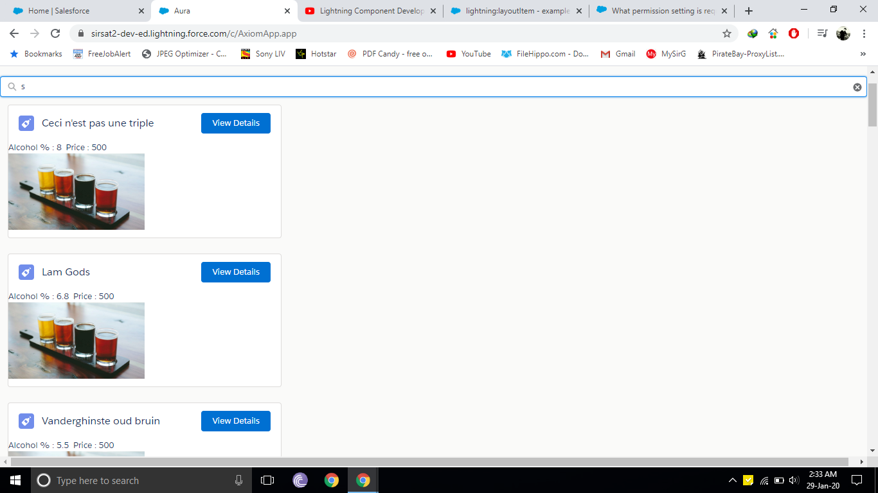This screenshot has height=493, width=878.
Task: Open the FreeJobAlert bookmark
Action: click(102, 54)
